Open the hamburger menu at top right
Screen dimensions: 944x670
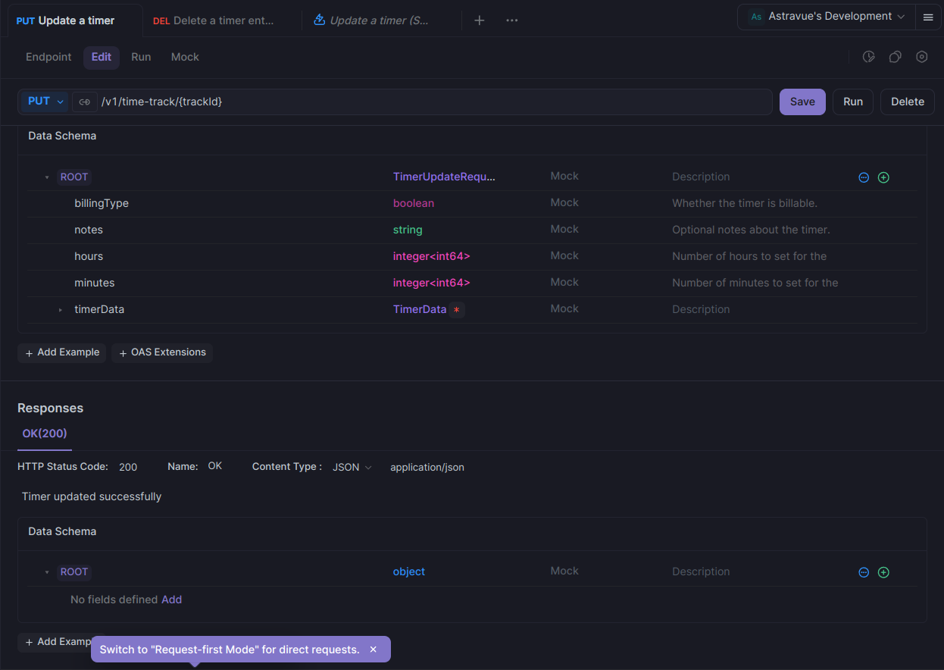(928, 17)
